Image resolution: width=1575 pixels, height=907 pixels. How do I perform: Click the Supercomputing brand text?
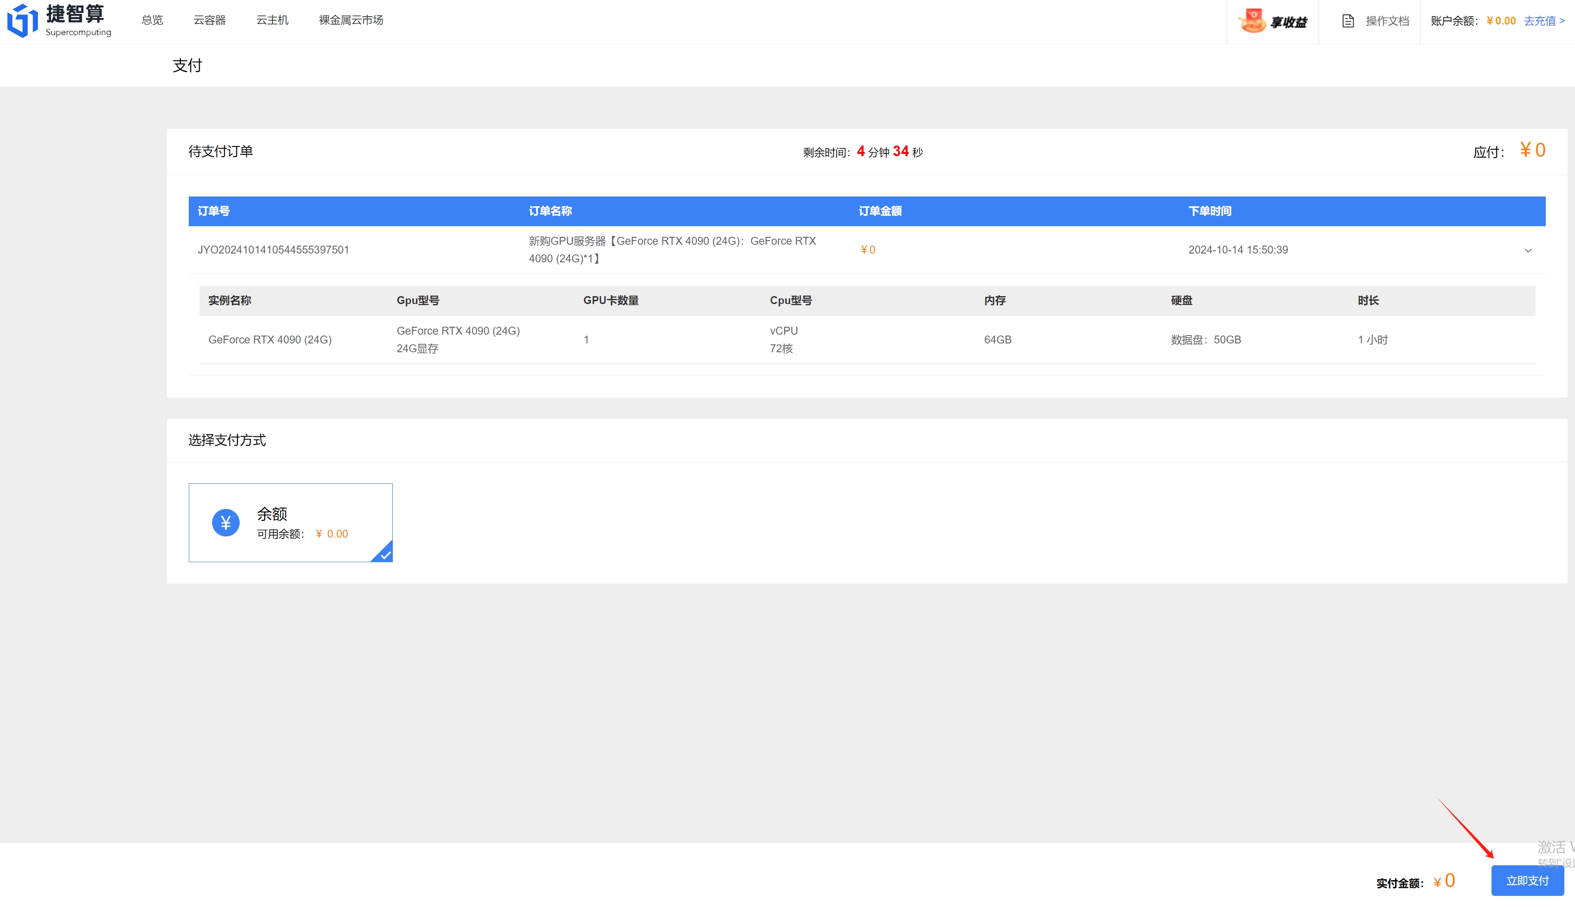78,32
